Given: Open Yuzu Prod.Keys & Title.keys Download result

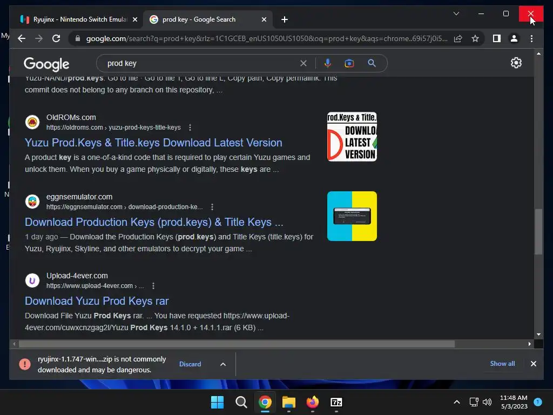Looking at the screenshot, I should tap(153, 143).
